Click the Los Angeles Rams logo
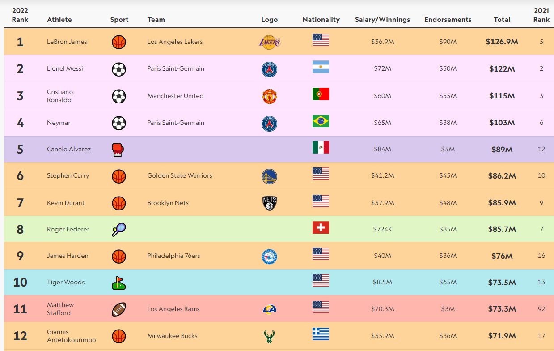Image resolution: width=554 pixels, height=351 pixels. point(270,309)
